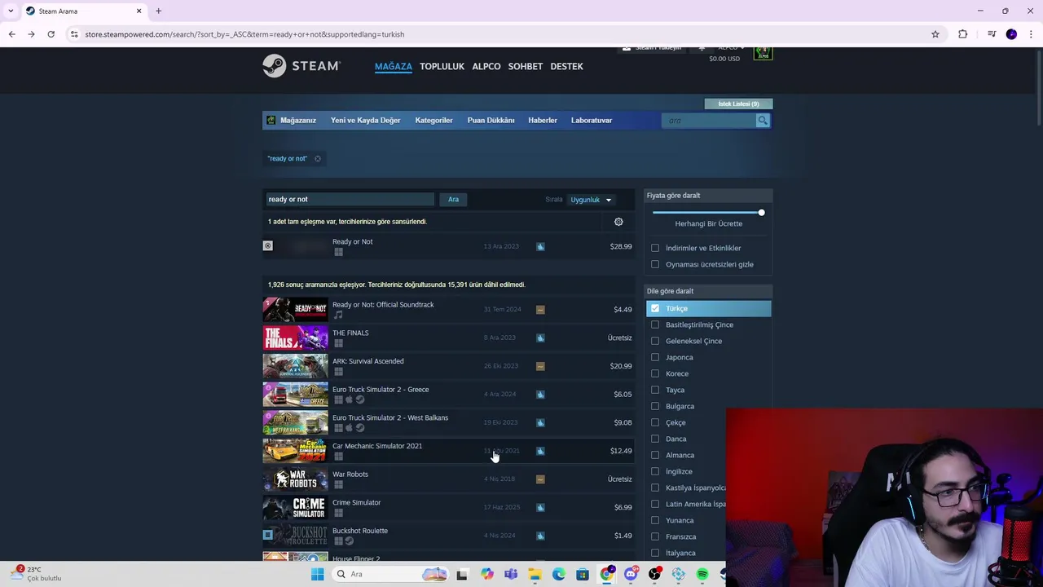Click review icon on THE FINALS row

coord(540,338)
